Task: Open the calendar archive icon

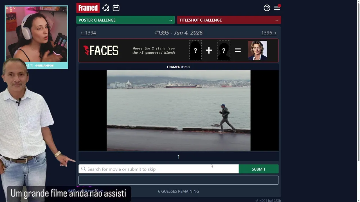Action: 116,8
